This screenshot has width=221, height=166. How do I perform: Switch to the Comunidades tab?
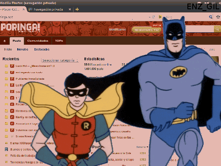[x=38, y=41]
